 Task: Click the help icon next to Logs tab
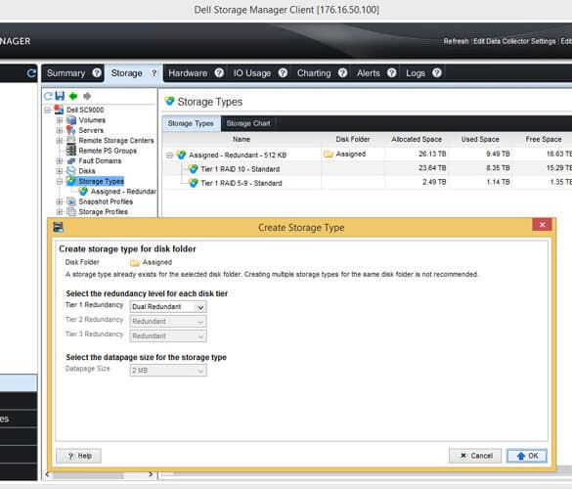pyautogui.click(x=437, y=73)
